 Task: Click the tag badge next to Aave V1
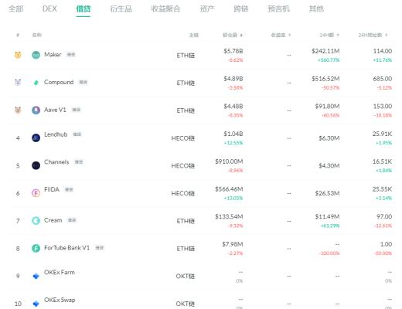point(77,110)
